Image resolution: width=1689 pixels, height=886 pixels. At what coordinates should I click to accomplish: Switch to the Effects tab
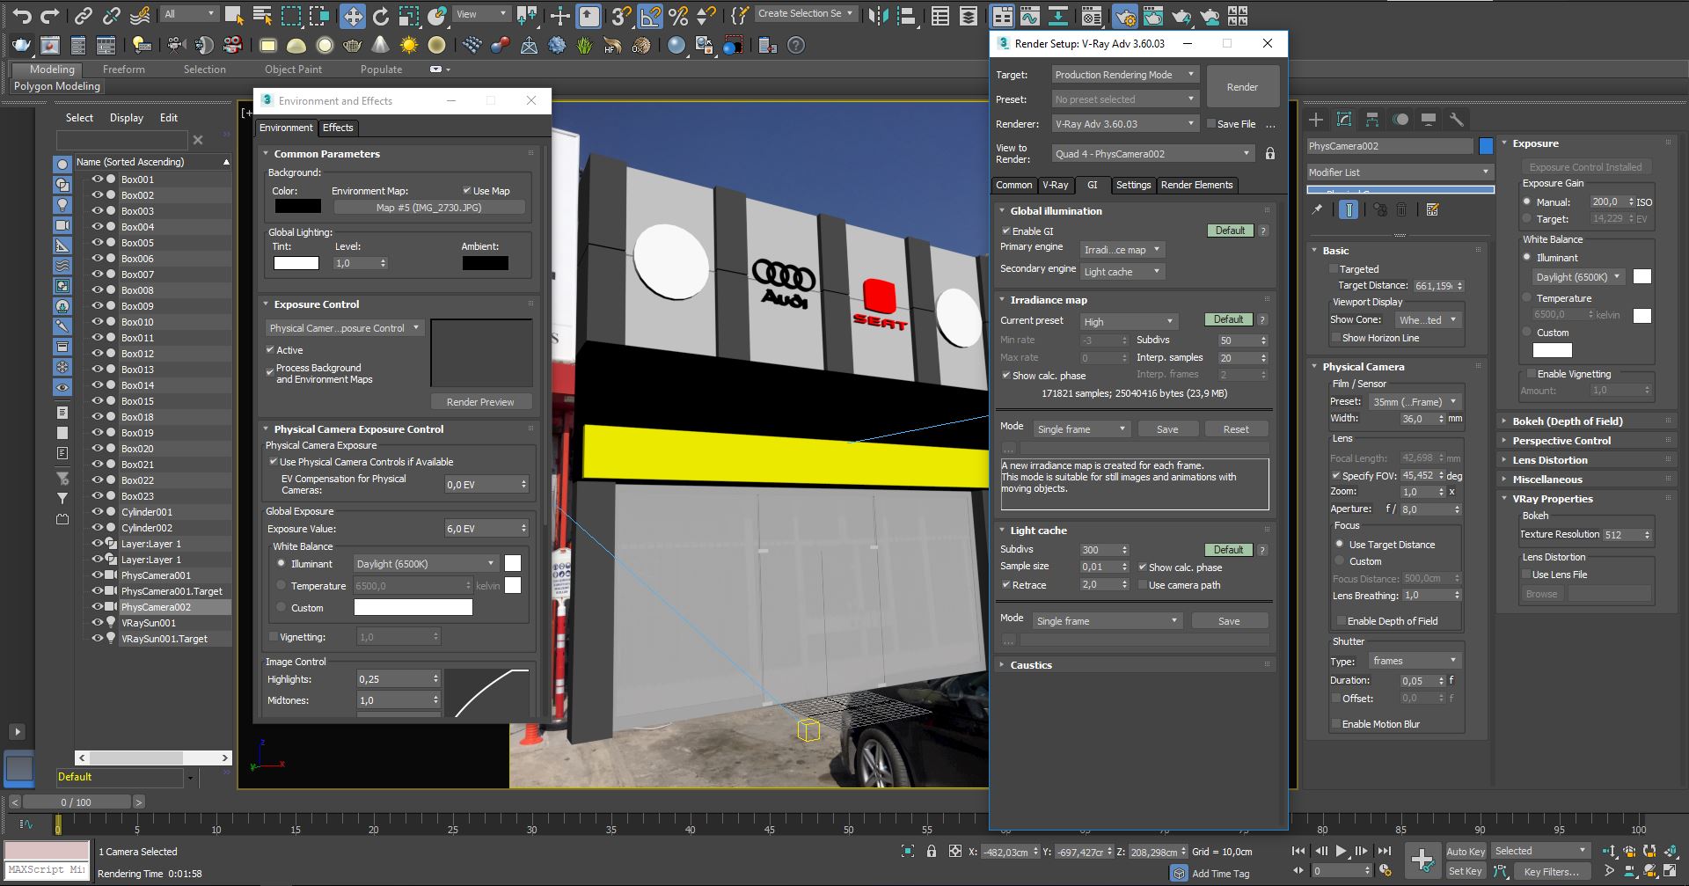[x=338, y=128]
